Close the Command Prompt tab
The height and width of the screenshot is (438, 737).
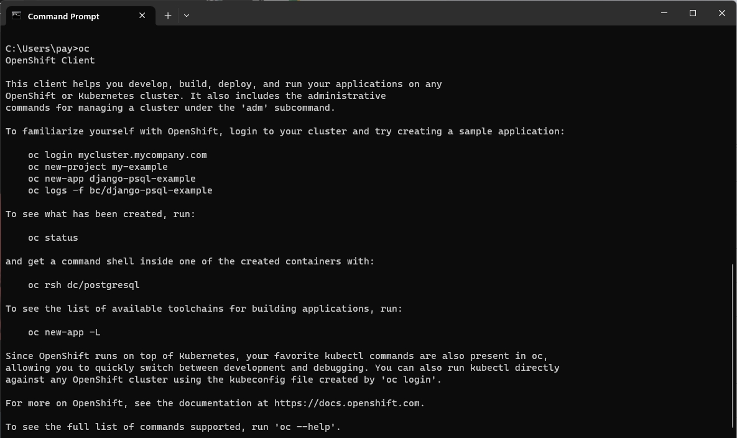[x=142, y=16]
